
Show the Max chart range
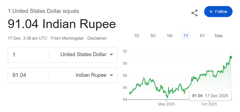click(x=219, y=35)
